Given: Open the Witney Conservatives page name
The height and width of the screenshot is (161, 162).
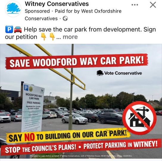Looking at the screenshot, I should pos(57,4).
